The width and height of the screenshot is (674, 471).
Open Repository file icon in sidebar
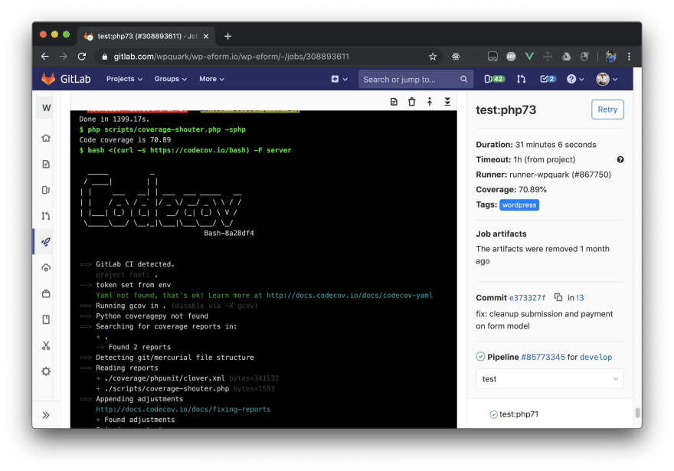(46, 164)
